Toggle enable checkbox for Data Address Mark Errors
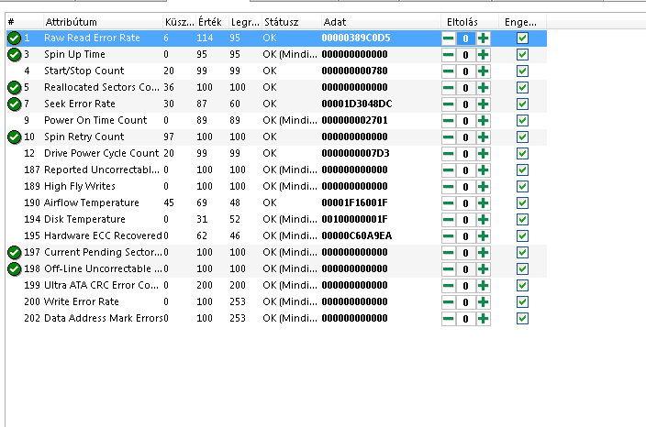This screenshot has height=427, width=646. pyautogui.click(x=522, y=318)
